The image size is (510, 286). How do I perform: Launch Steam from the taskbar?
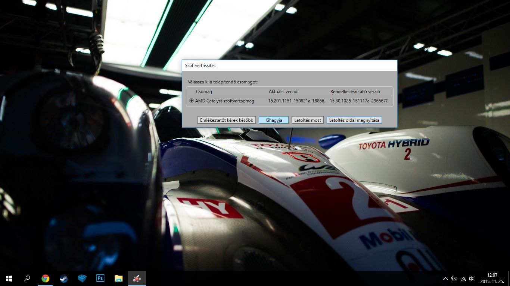63,278
